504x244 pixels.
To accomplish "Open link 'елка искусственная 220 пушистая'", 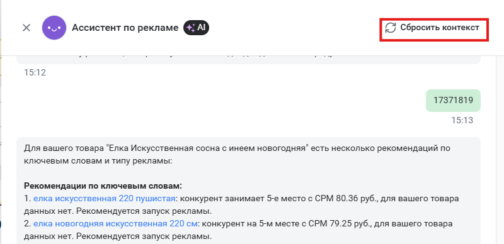I will [x=104, y=199].
